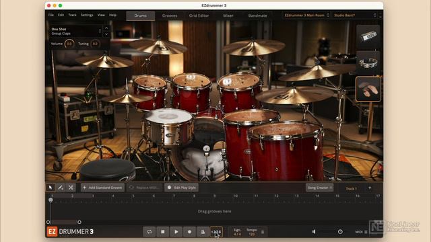Click the left crash cymbal
The height and width of the screenshot is (242, 431).
coord(104,61)
